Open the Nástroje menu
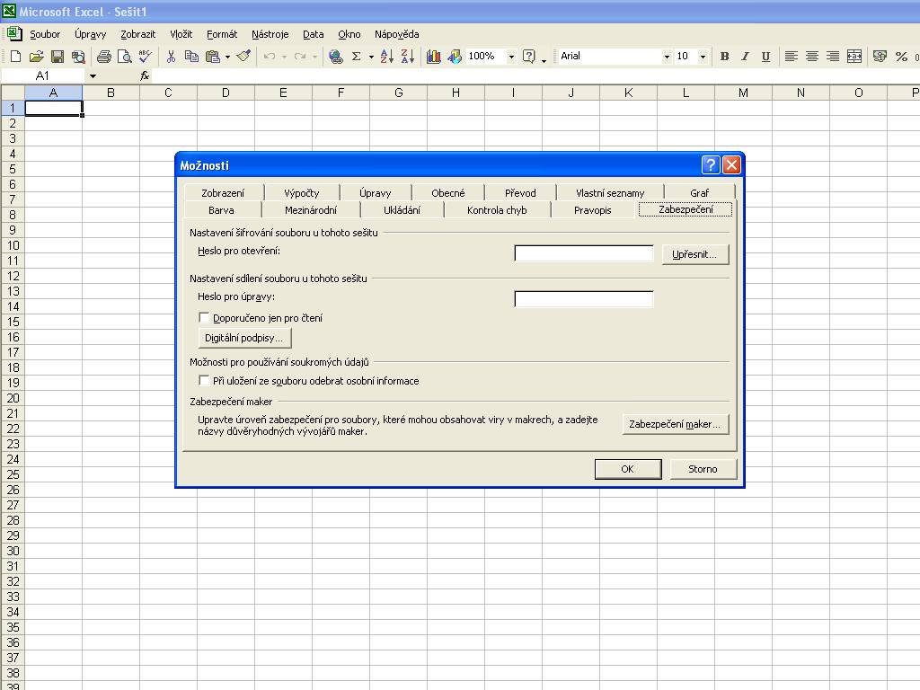The image size is (920, 690). click(270, 34)
